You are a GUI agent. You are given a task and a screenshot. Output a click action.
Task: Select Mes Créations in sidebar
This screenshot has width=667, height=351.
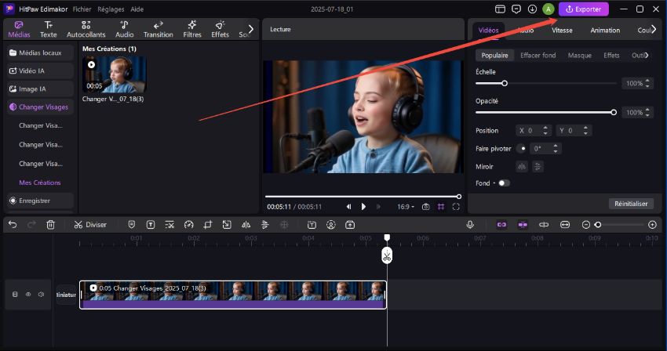[40, 183]
